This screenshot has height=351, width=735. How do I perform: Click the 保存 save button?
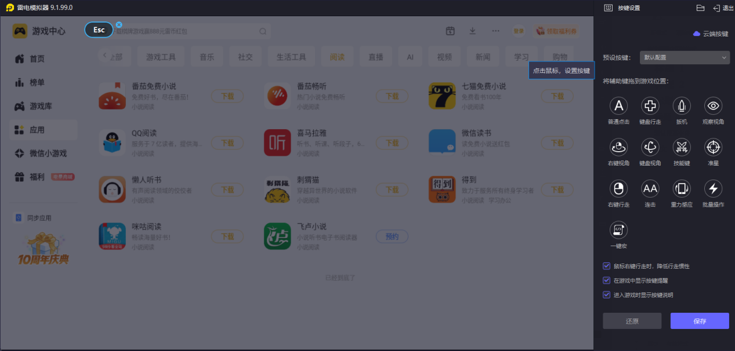tap(700, 321)
